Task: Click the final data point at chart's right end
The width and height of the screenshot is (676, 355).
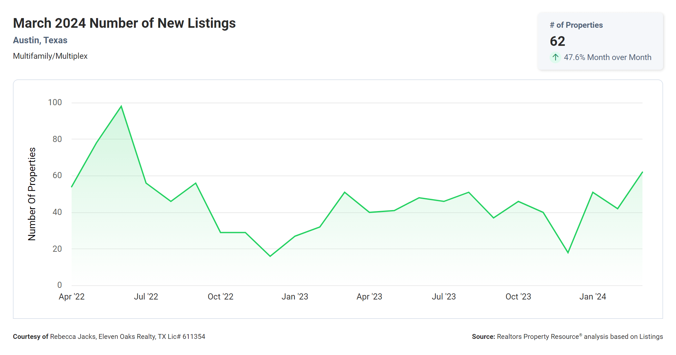Action: pyautogui.click(x=642, y=172)
